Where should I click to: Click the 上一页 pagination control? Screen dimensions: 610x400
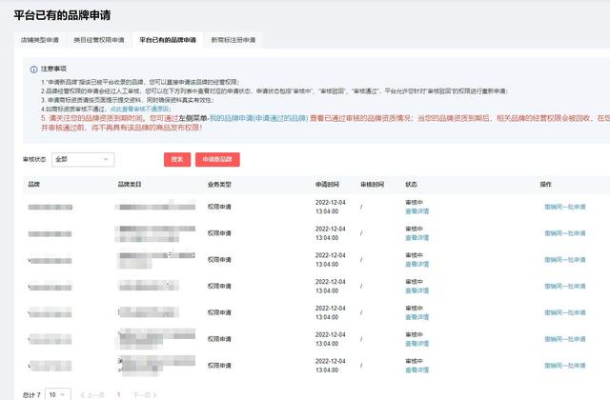point(92,395)
